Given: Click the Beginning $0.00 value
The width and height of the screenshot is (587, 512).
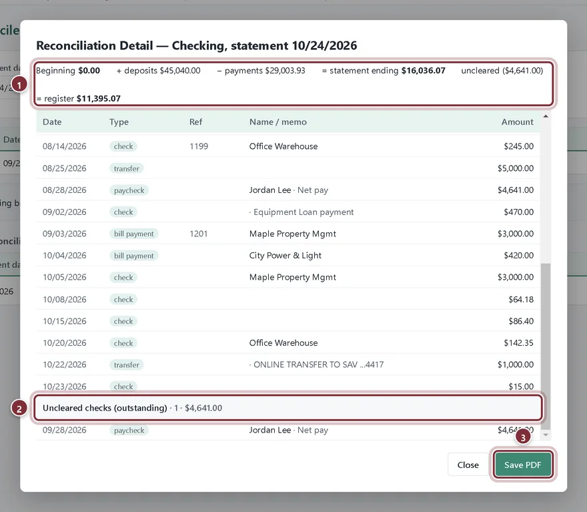Looking at the screenshot, I should coord(89,70).
